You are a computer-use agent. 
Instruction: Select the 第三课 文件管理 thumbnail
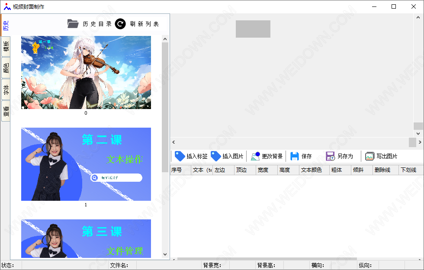click(86, 238)
